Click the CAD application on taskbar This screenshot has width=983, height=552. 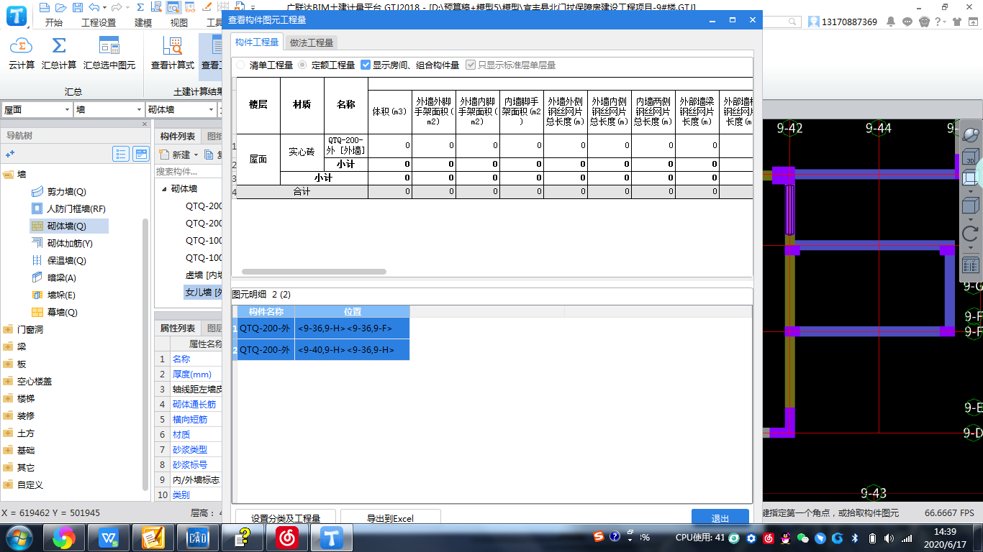[x=198, y=537]
